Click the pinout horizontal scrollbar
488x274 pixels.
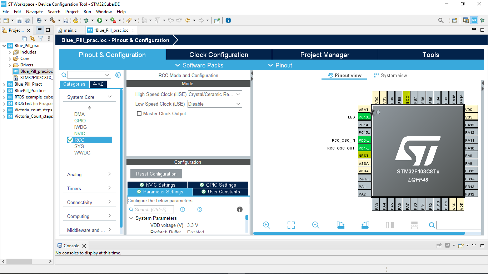(x=359, y=233)
